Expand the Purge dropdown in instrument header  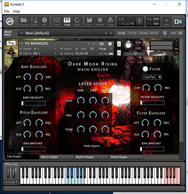coord(106,49)
